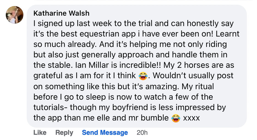Like Katharine Walsh's comment

[40, 133]
